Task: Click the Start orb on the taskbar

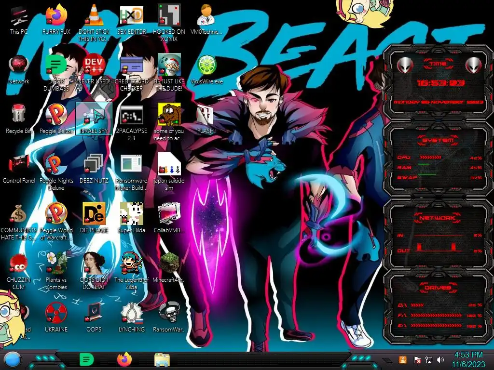Action: 13,360
